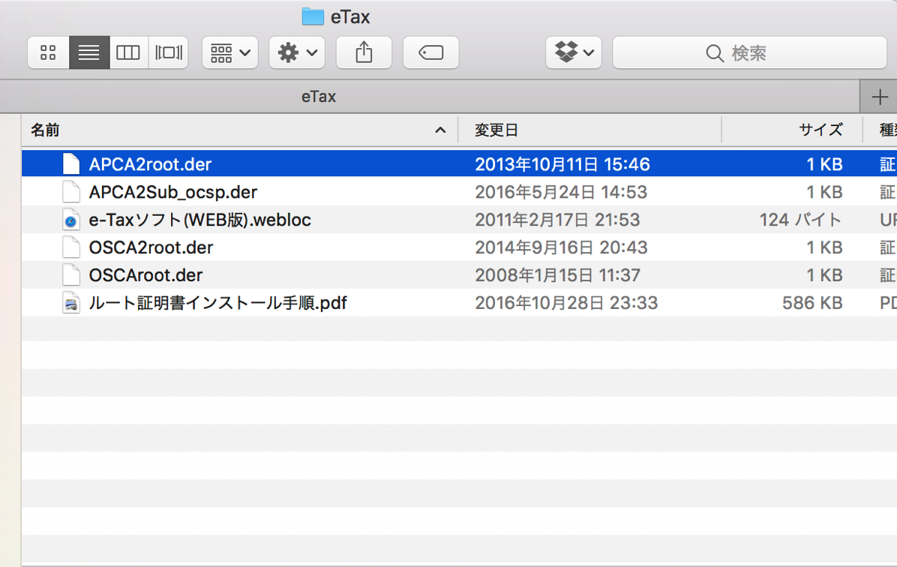Click date 2013年10月11日 15:46
Image resolution: width=897 pixels, height=567 pixels.
(x=562, y=164)
